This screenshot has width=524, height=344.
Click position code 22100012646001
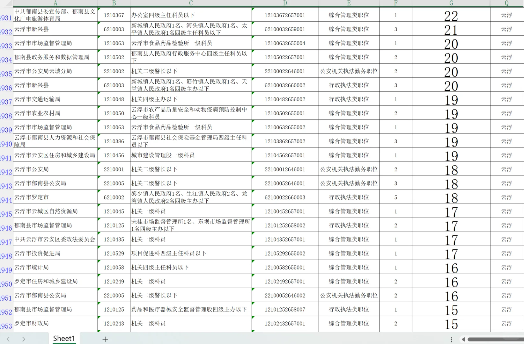click(x=285, y=169)
